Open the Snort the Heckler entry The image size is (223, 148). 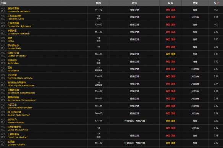(18, 137)
